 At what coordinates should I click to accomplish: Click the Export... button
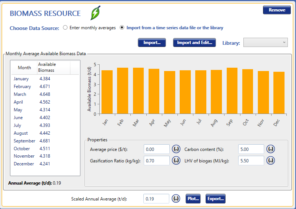[x=215, y=199]
